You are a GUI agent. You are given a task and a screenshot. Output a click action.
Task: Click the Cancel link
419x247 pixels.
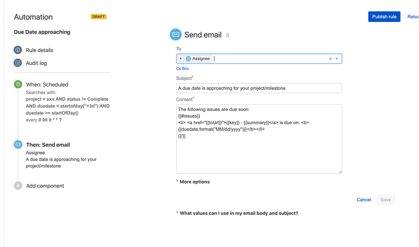click(x=364, y=200)
